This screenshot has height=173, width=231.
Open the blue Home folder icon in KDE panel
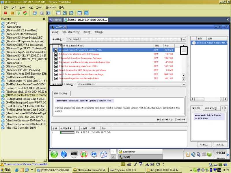pos(64,154)
